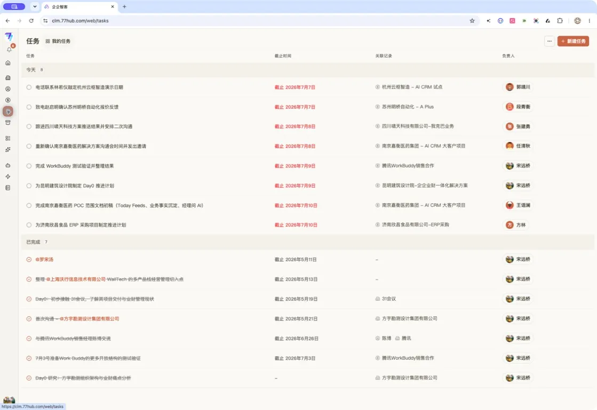Screen dimensions: 597x410
Task: Reload the page with refresh icon
Action: [x=31, y=21]
